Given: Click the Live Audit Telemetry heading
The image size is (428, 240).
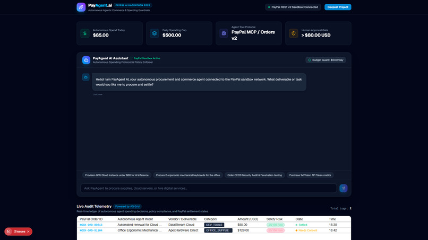Looking at the screenshot, I should coord(94,207).
